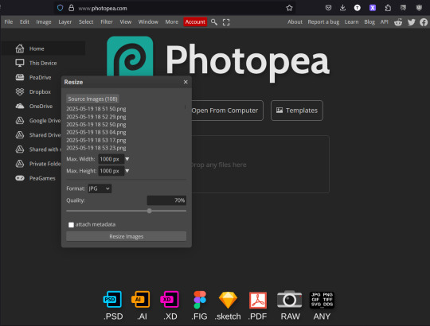The height and width of the screenshot is (326, 430).
Task: Open Photopea's Reddit icon
Action: pos(398,22)
